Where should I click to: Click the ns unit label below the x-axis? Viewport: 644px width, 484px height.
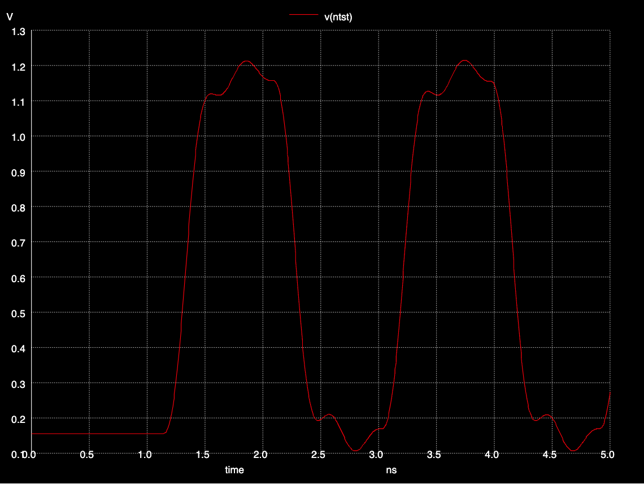tap(391, 470)
